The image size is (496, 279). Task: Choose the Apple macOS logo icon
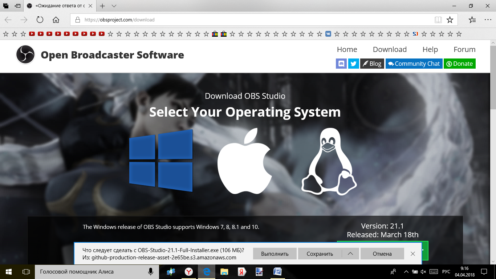click(244, 161)
